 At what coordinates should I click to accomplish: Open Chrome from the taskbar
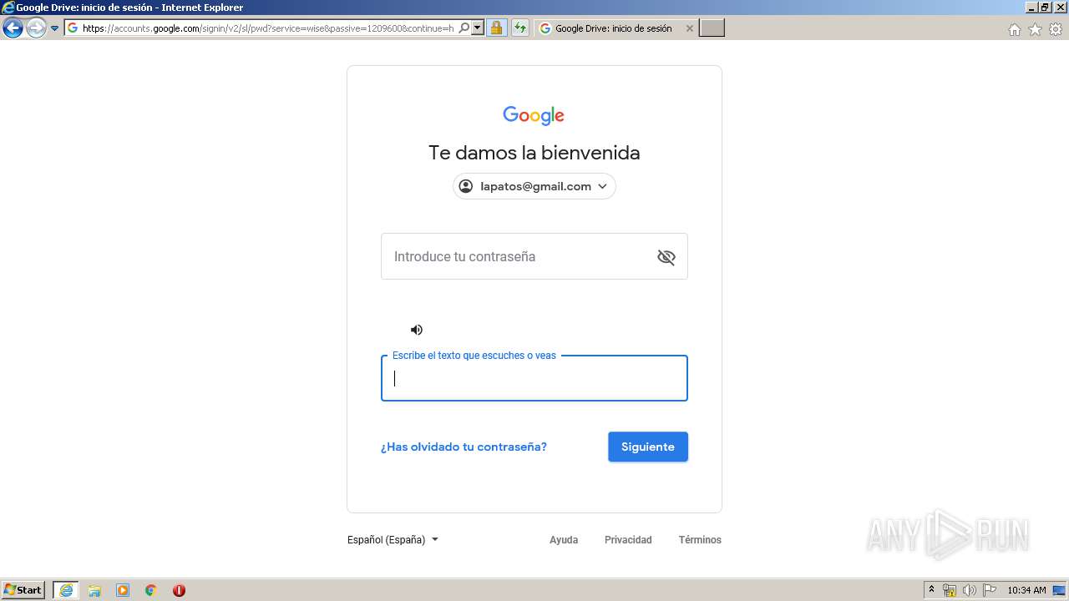tap(151, 590)
